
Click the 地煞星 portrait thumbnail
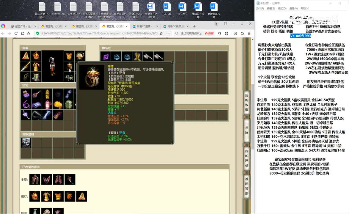pyautogui.click(x=26, y=143)
